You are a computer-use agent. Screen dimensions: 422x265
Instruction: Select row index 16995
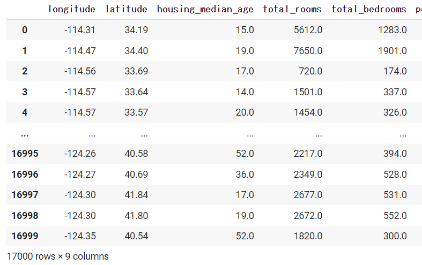tap(25, 154)
